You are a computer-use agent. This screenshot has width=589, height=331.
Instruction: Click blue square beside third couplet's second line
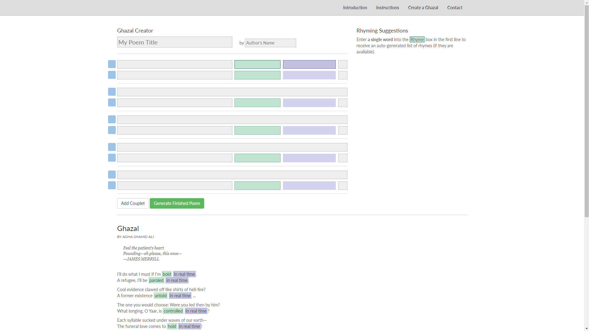(x=112, y=130)
